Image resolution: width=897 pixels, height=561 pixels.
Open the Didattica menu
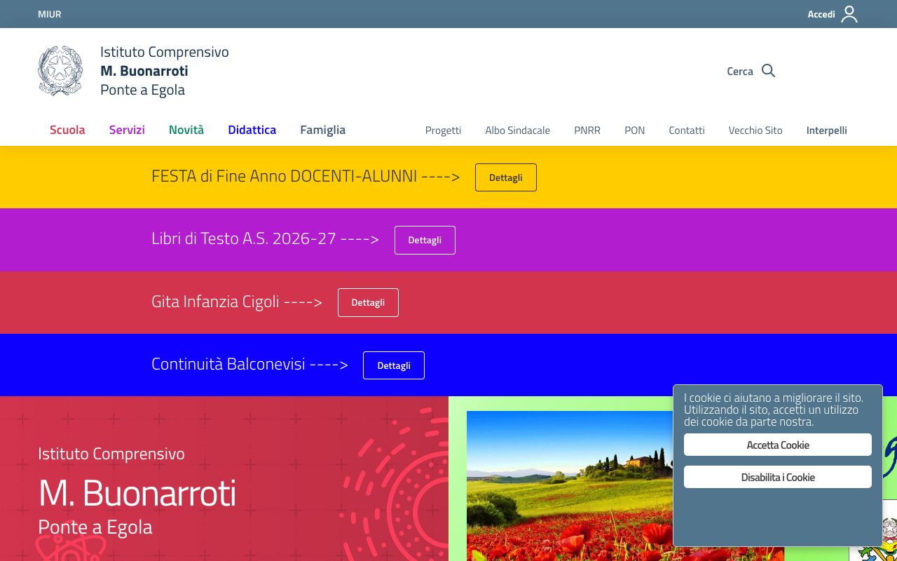click(252, 130)
